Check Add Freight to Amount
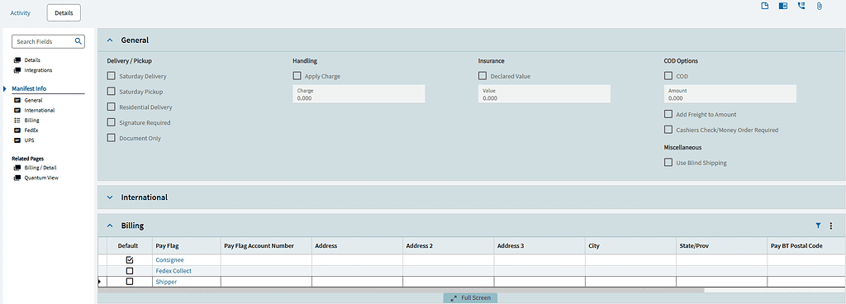The width and height of the screenshot is (846, 304). pos(668,114)
